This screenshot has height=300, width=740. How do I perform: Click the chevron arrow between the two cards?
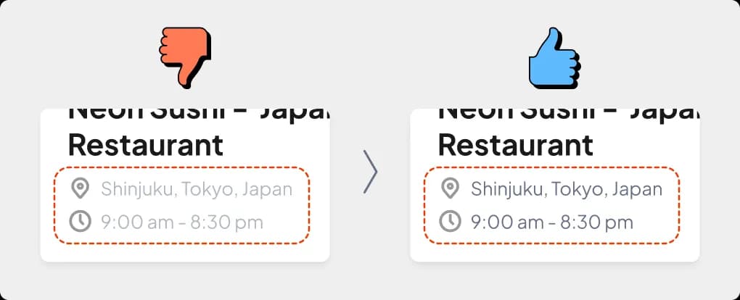point(371,172)
